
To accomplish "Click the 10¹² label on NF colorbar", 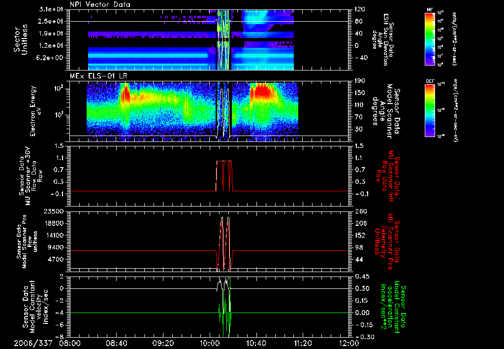I will coord(441,12).
